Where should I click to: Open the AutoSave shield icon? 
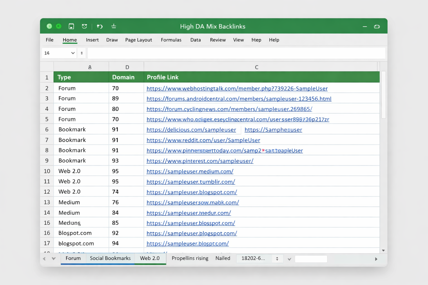point(85,26)
